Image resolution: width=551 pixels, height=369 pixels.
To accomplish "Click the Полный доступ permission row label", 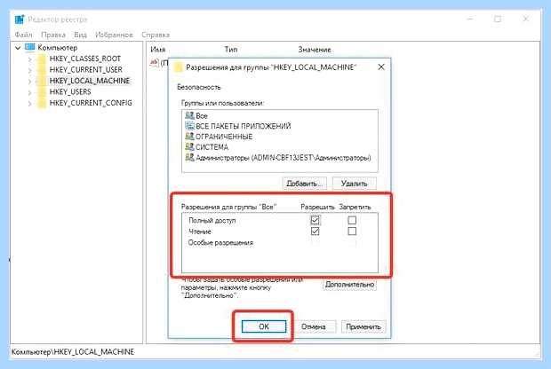I will pos(212,220).
